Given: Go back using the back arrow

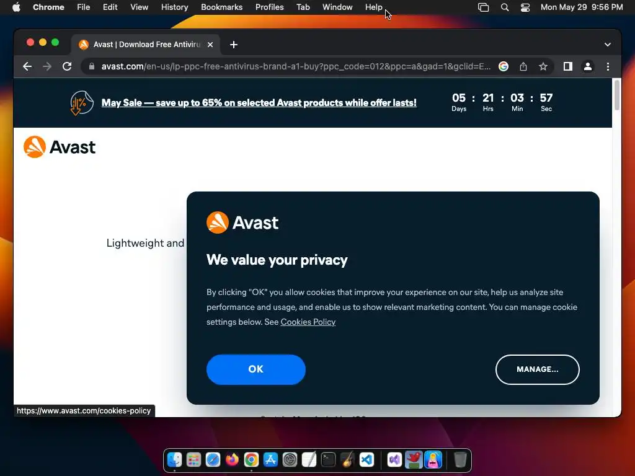Looking at the screenshot, I should point(27,66).
